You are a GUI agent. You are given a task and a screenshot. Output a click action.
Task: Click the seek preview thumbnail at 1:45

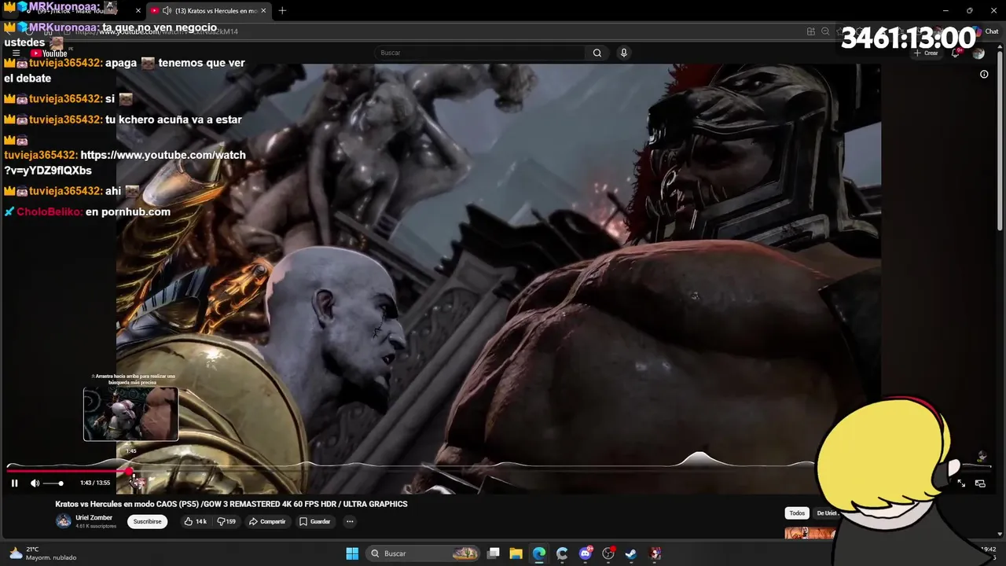click(x=130, y=414)
